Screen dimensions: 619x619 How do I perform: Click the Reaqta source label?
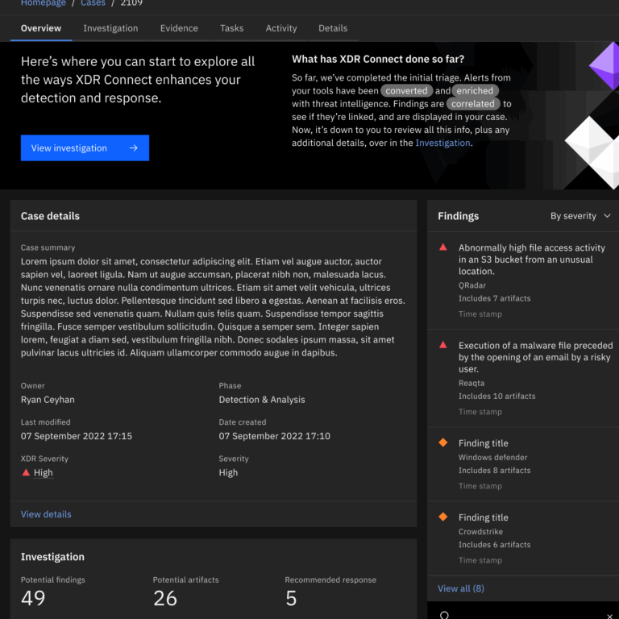472,384
